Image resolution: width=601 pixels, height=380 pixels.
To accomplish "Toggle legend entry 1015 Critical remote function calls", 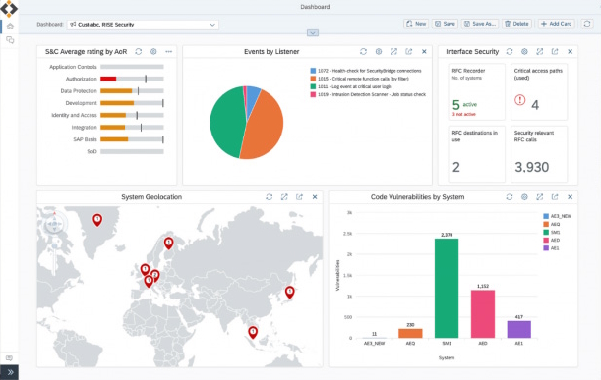I will [x=360, y=79].
